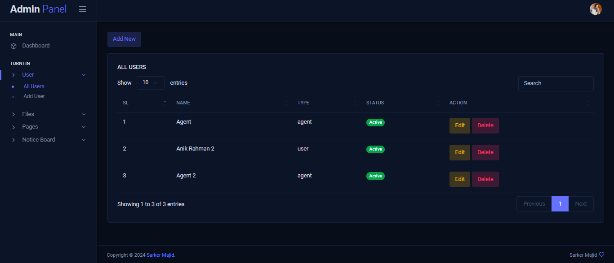The height and width of the screenshot is (263, 614).
Task: Click Active badge in Anik Rahman 2 row
Action: pyautogui.click(x=375, y=149)
